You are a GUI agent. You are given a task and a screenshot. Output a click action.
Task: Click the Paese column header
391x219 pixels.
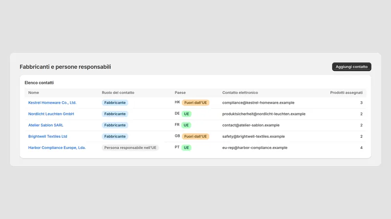180,92
